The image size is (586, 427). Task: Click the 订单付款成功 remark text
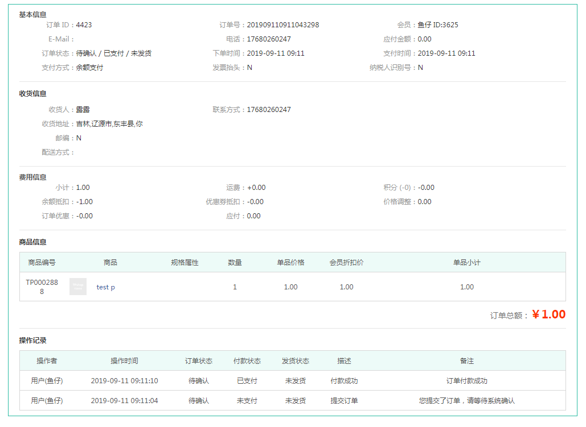(466, 380)
